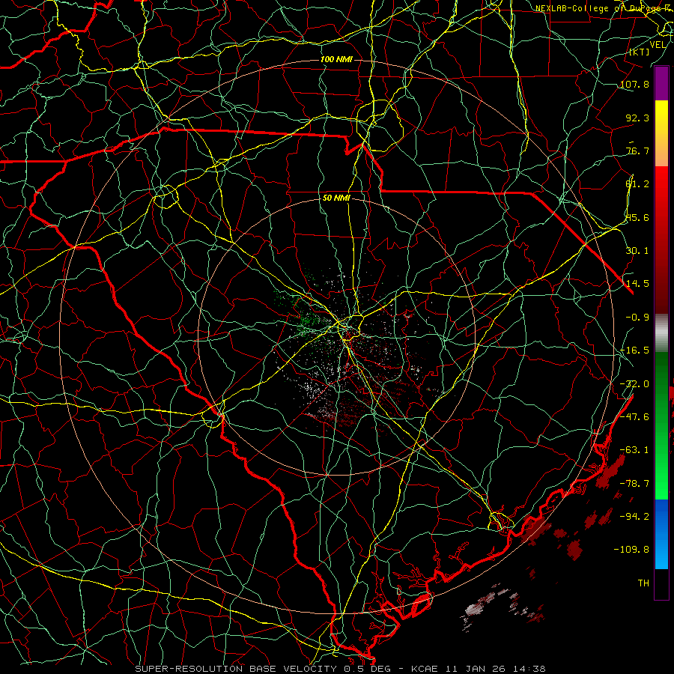Click the 14.5 legend value
This screenshot has width=674, height=674.
[x=637, y=284]
